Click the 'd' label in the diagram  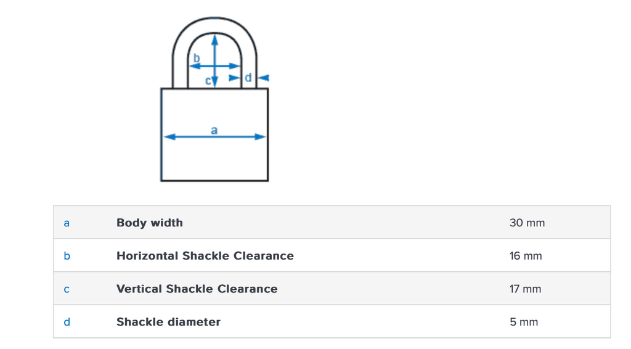pos(248,78)
